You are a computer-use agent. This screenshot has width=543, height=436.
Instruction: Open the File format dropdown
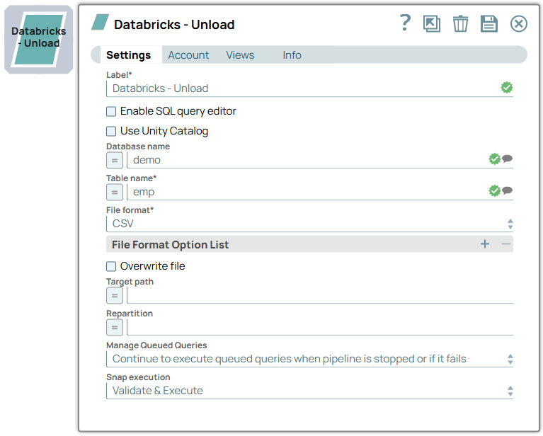tap(309, 224)
